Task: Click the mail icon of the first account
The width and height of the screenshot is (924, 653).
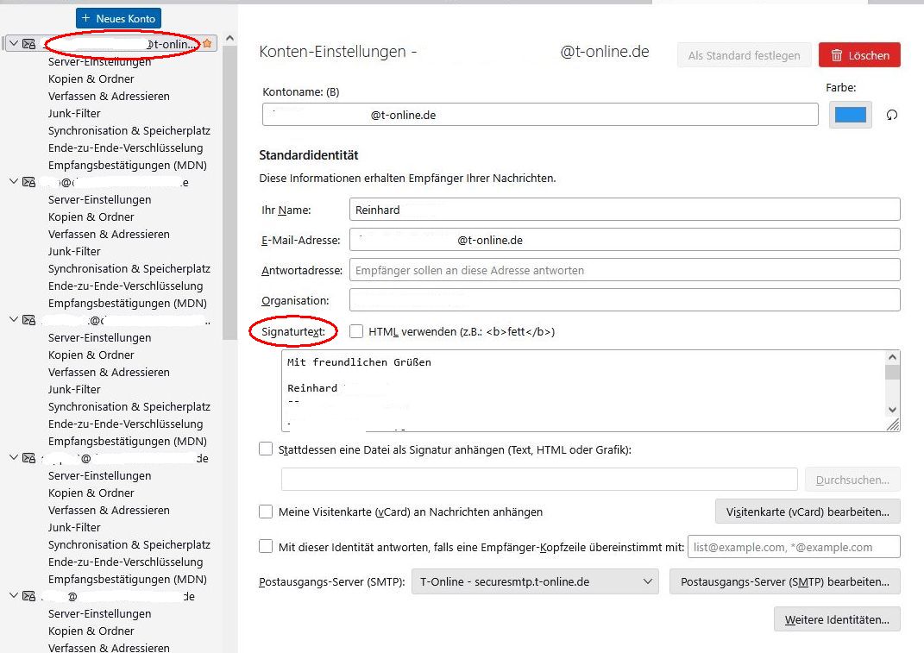Action: (28, 44)
